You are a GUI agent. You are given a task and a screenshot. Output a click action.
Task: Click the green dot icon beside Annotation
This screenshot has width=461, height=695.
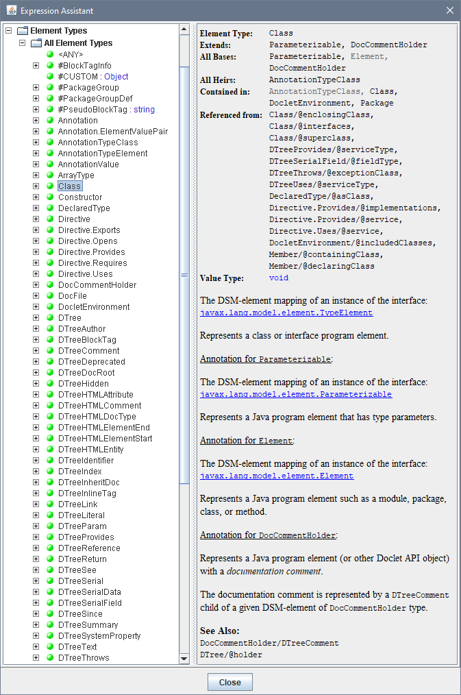[50, 121]
